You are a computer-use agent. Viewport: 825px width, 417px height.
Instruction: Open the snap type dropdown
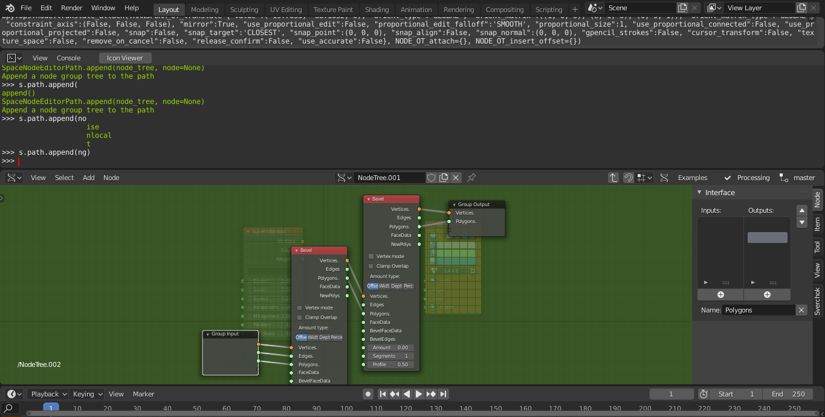click(645, 178)
